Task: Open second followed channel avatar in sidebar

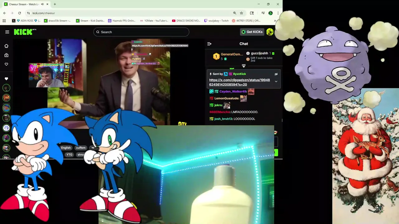Action: click(x=6, y=98)
